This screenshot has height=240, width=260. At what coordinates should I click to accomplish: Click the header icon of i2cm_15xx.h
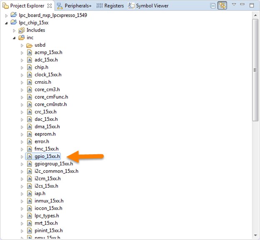[29, 179]
